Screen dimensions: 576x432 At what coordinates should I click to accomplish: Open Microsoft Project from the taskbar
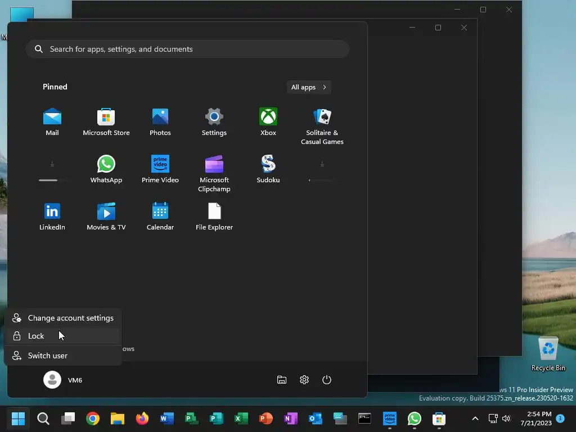click(192, 418)
